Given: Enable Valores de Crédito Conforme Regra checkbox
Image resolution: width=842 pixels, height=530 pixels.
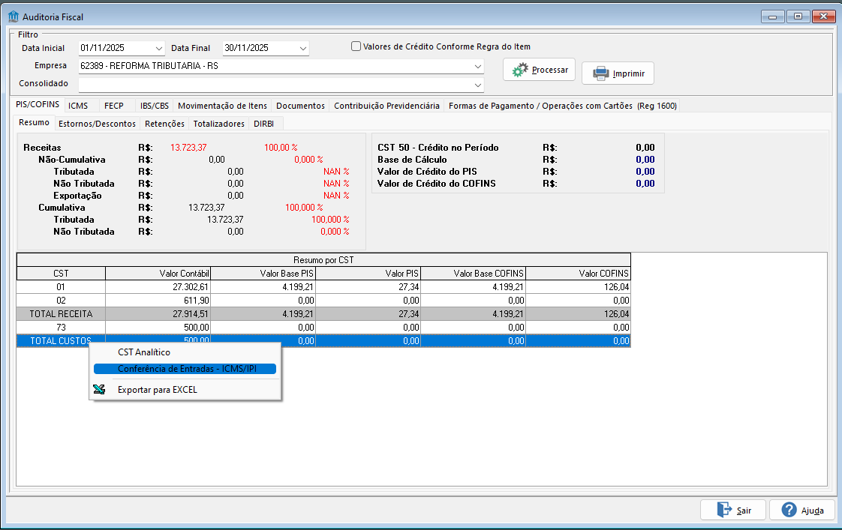Looking at the screenshot, I should point(356,46).
